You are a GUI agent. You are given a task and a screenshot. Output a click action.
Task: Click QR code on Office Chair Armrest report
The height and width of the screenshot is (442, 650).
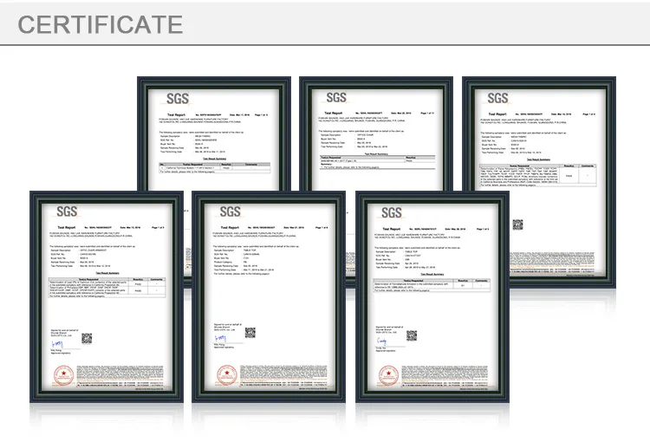coord(87,338)
